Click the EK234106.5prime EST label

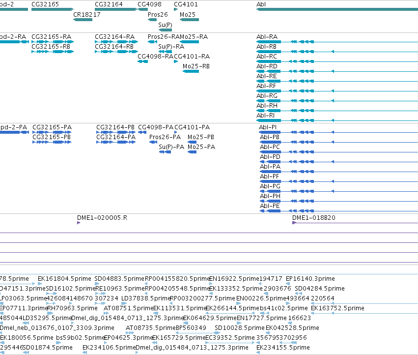[x=110, y=348]
